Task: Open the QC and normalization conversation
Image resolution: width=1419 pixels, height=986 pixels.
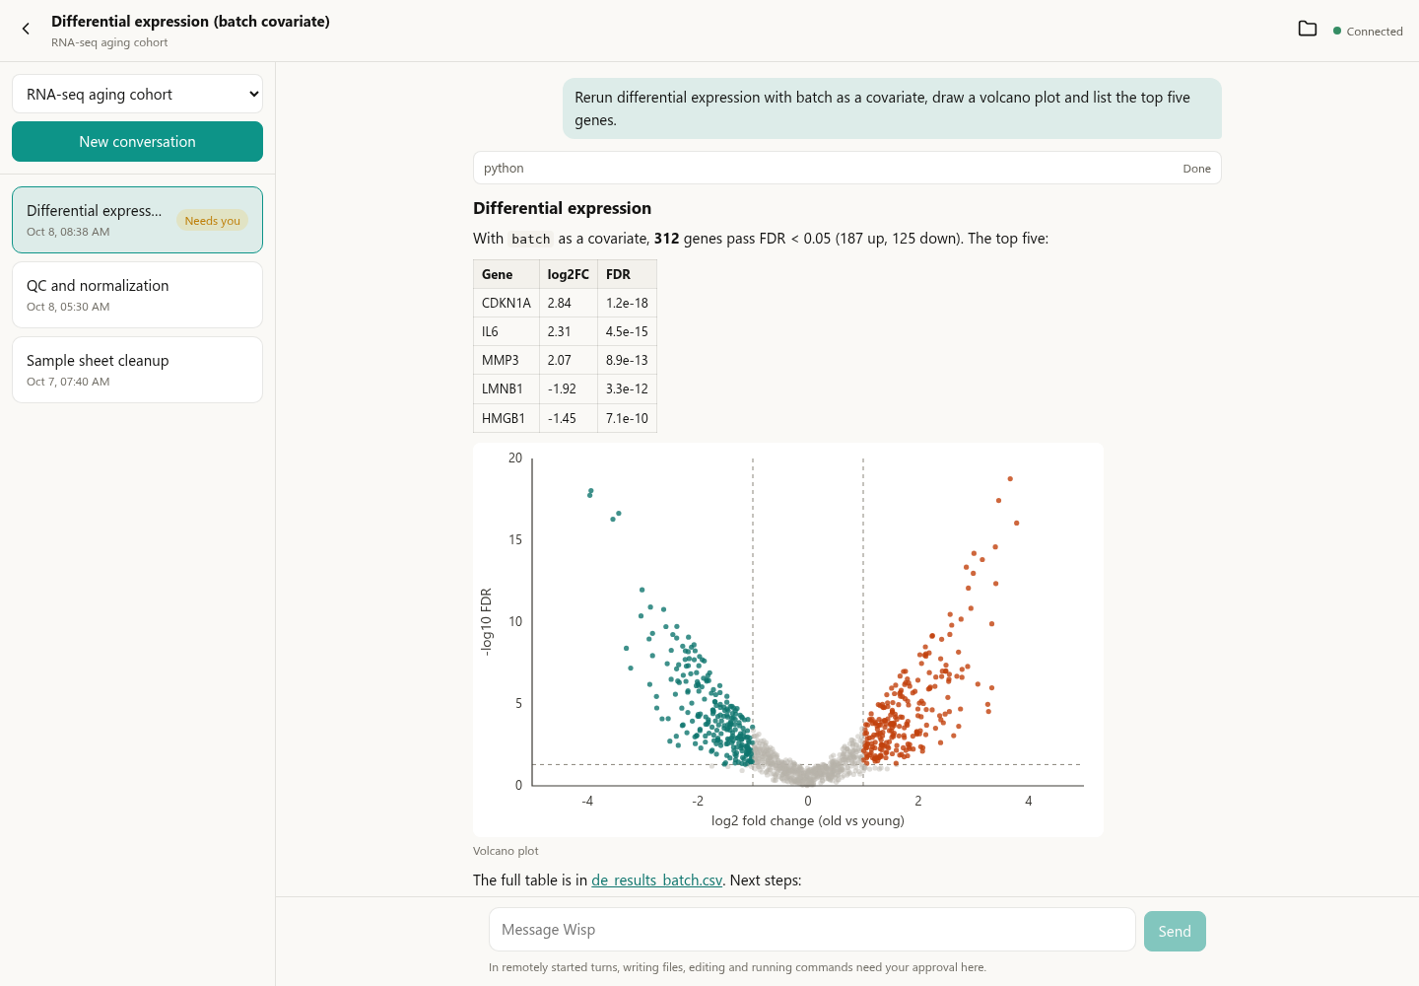Action: pos(137,295)
